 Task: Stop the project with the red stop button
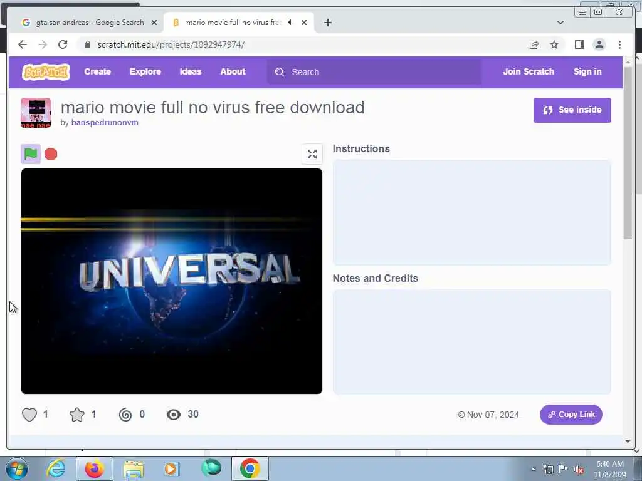pyautogui.click(x=51, y=154)
